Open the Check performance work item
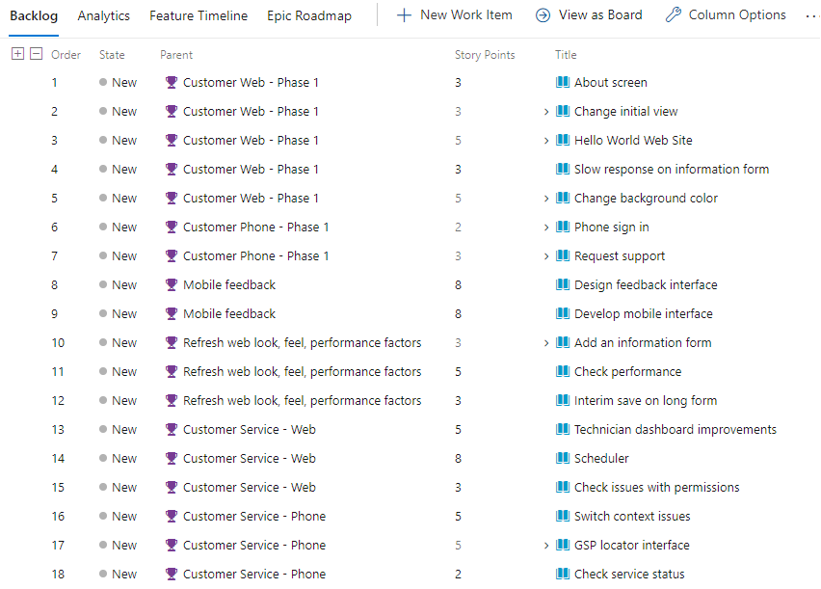Viewport: 821px width, 589px height. 627,371
